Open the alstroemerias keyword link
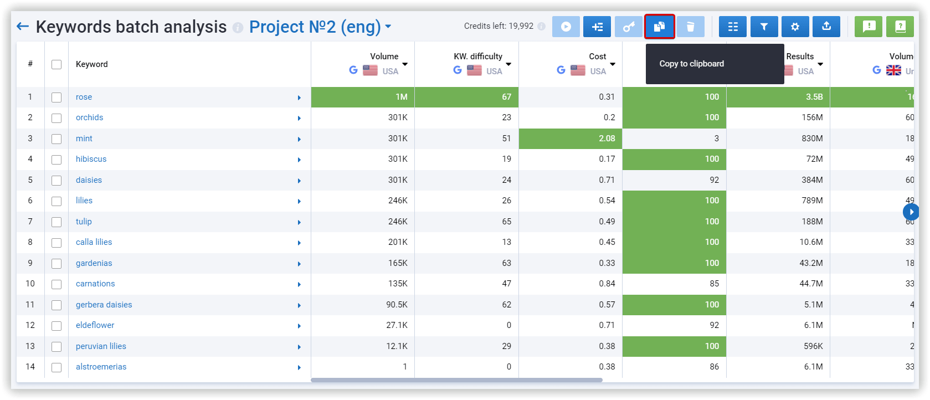This screenshot has width=930, height=400. (x=101, y=367)
